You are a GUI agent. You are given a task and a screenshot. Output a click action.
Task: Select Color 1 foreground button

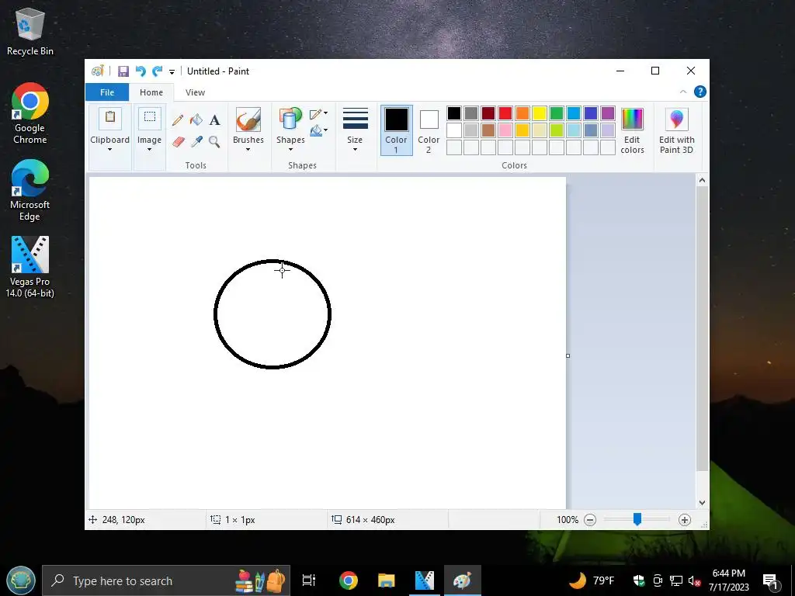pos(396,130)
